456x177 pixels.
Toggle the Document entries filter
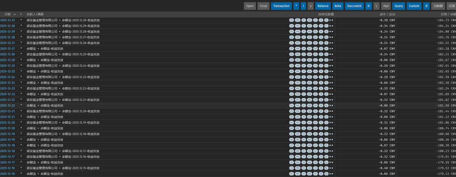tap(354, 6)
